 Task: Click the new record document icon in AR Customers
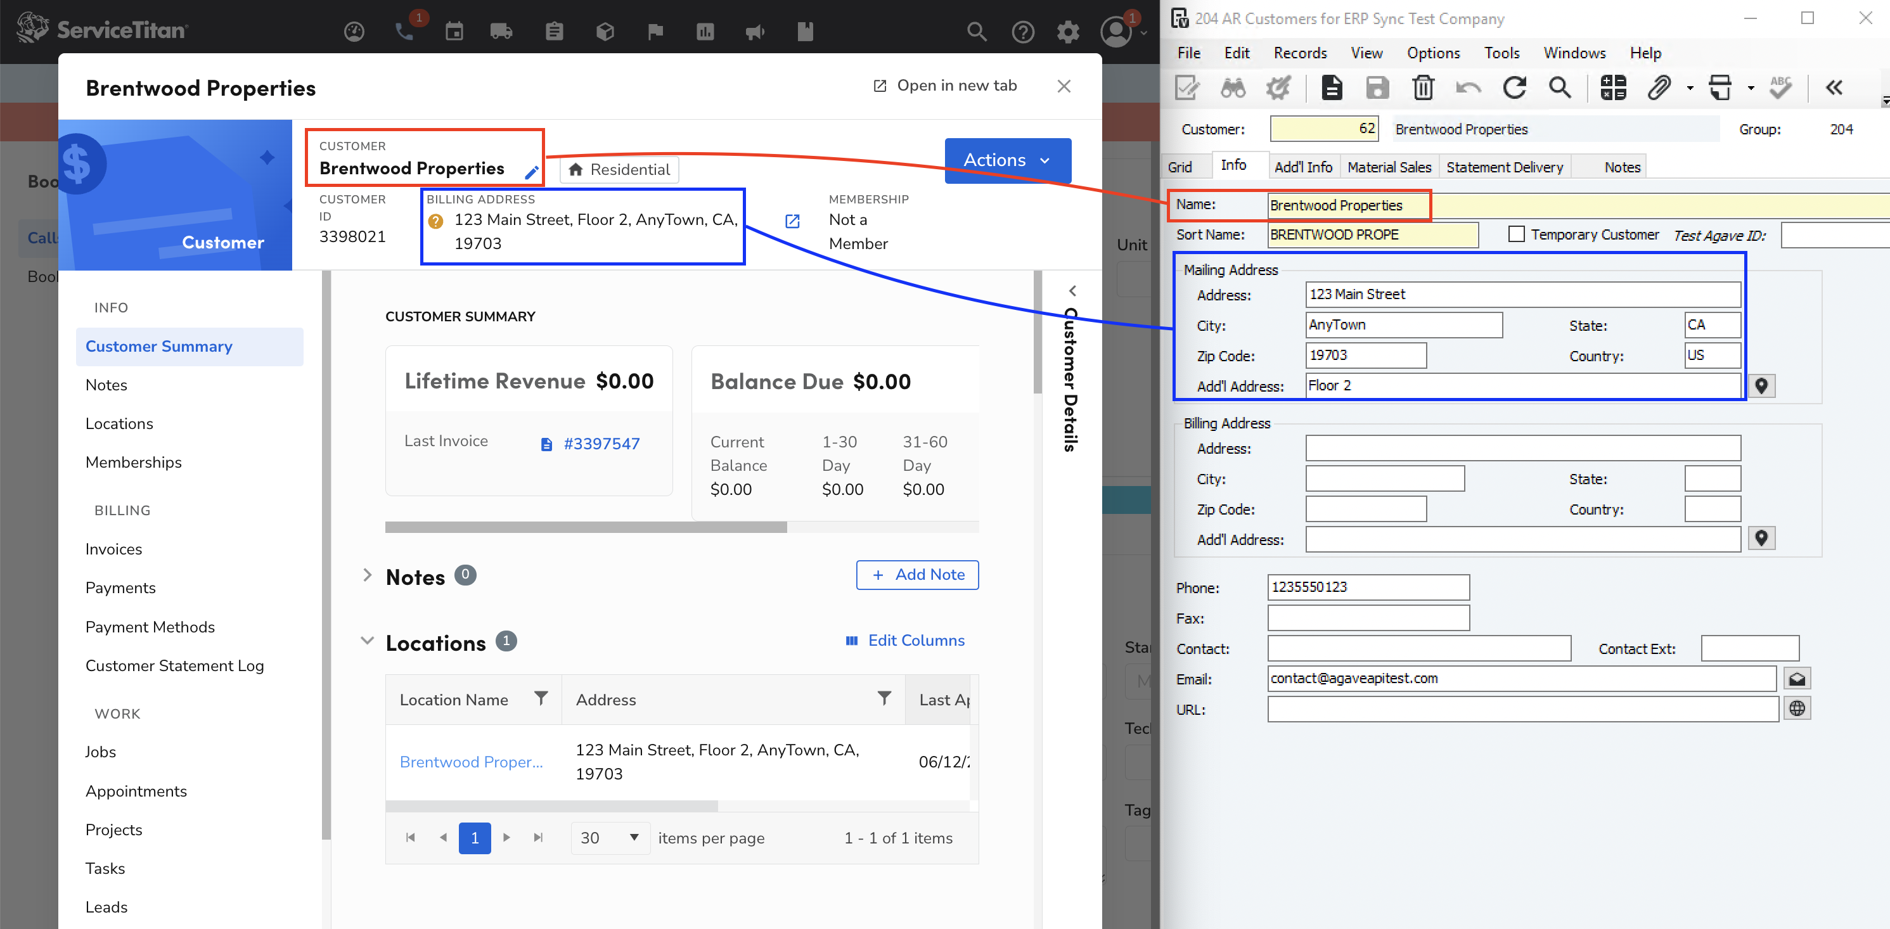1332,88
